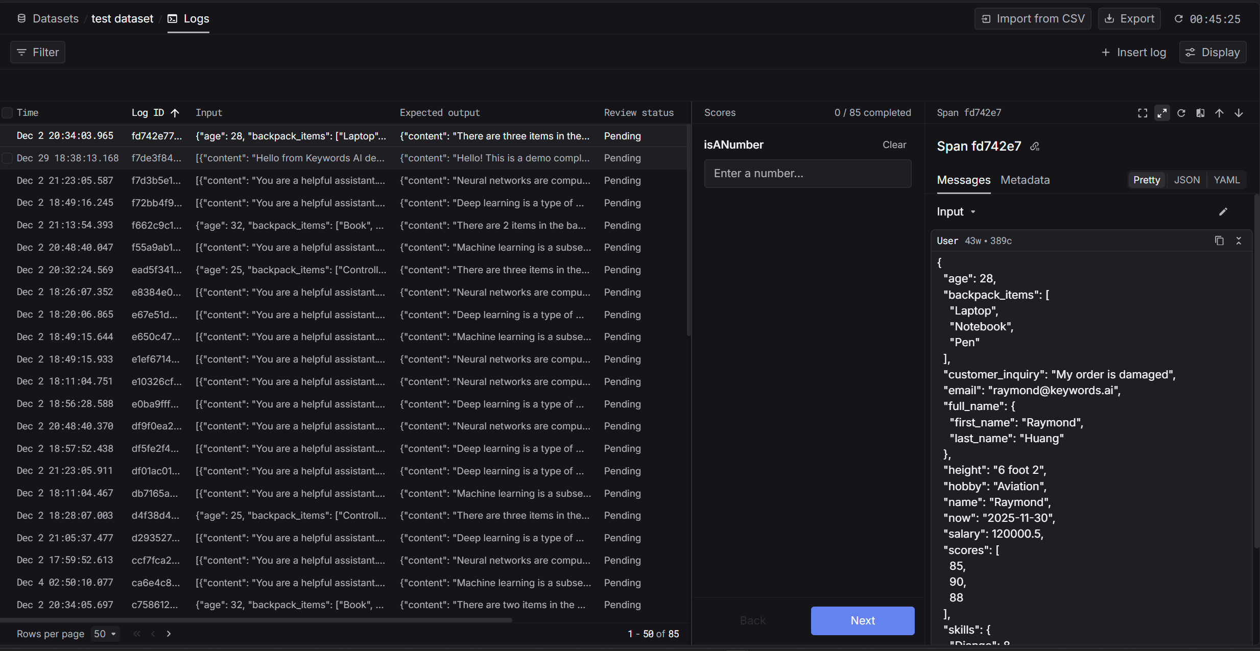The width and height of the screenshot is (1260, 651).
Task: Click the refresh span icon
Action: pyautogui.click(x=1181, y=113)
